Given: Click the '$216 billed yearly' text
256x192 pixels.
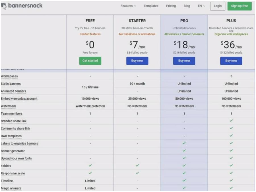Looking at the screenshot, I should [184, 53].
